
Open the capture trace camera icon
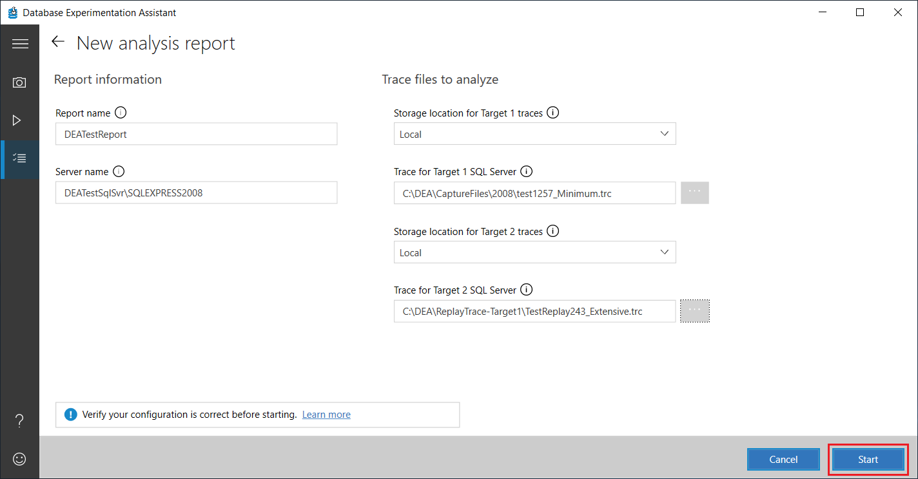point(20,82)
